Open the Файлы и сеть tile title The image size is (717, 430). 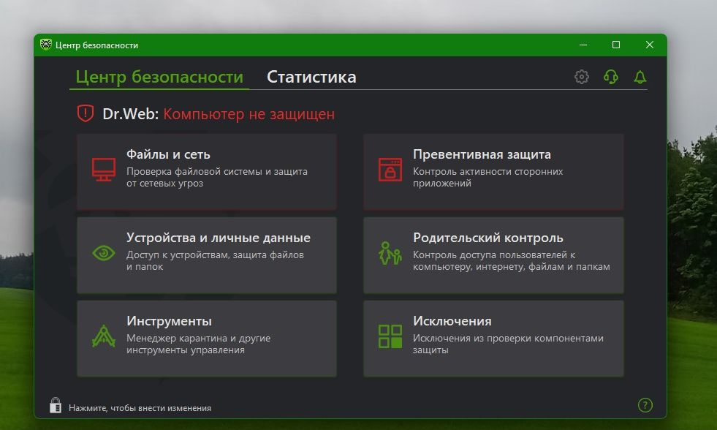pos(168,154)
